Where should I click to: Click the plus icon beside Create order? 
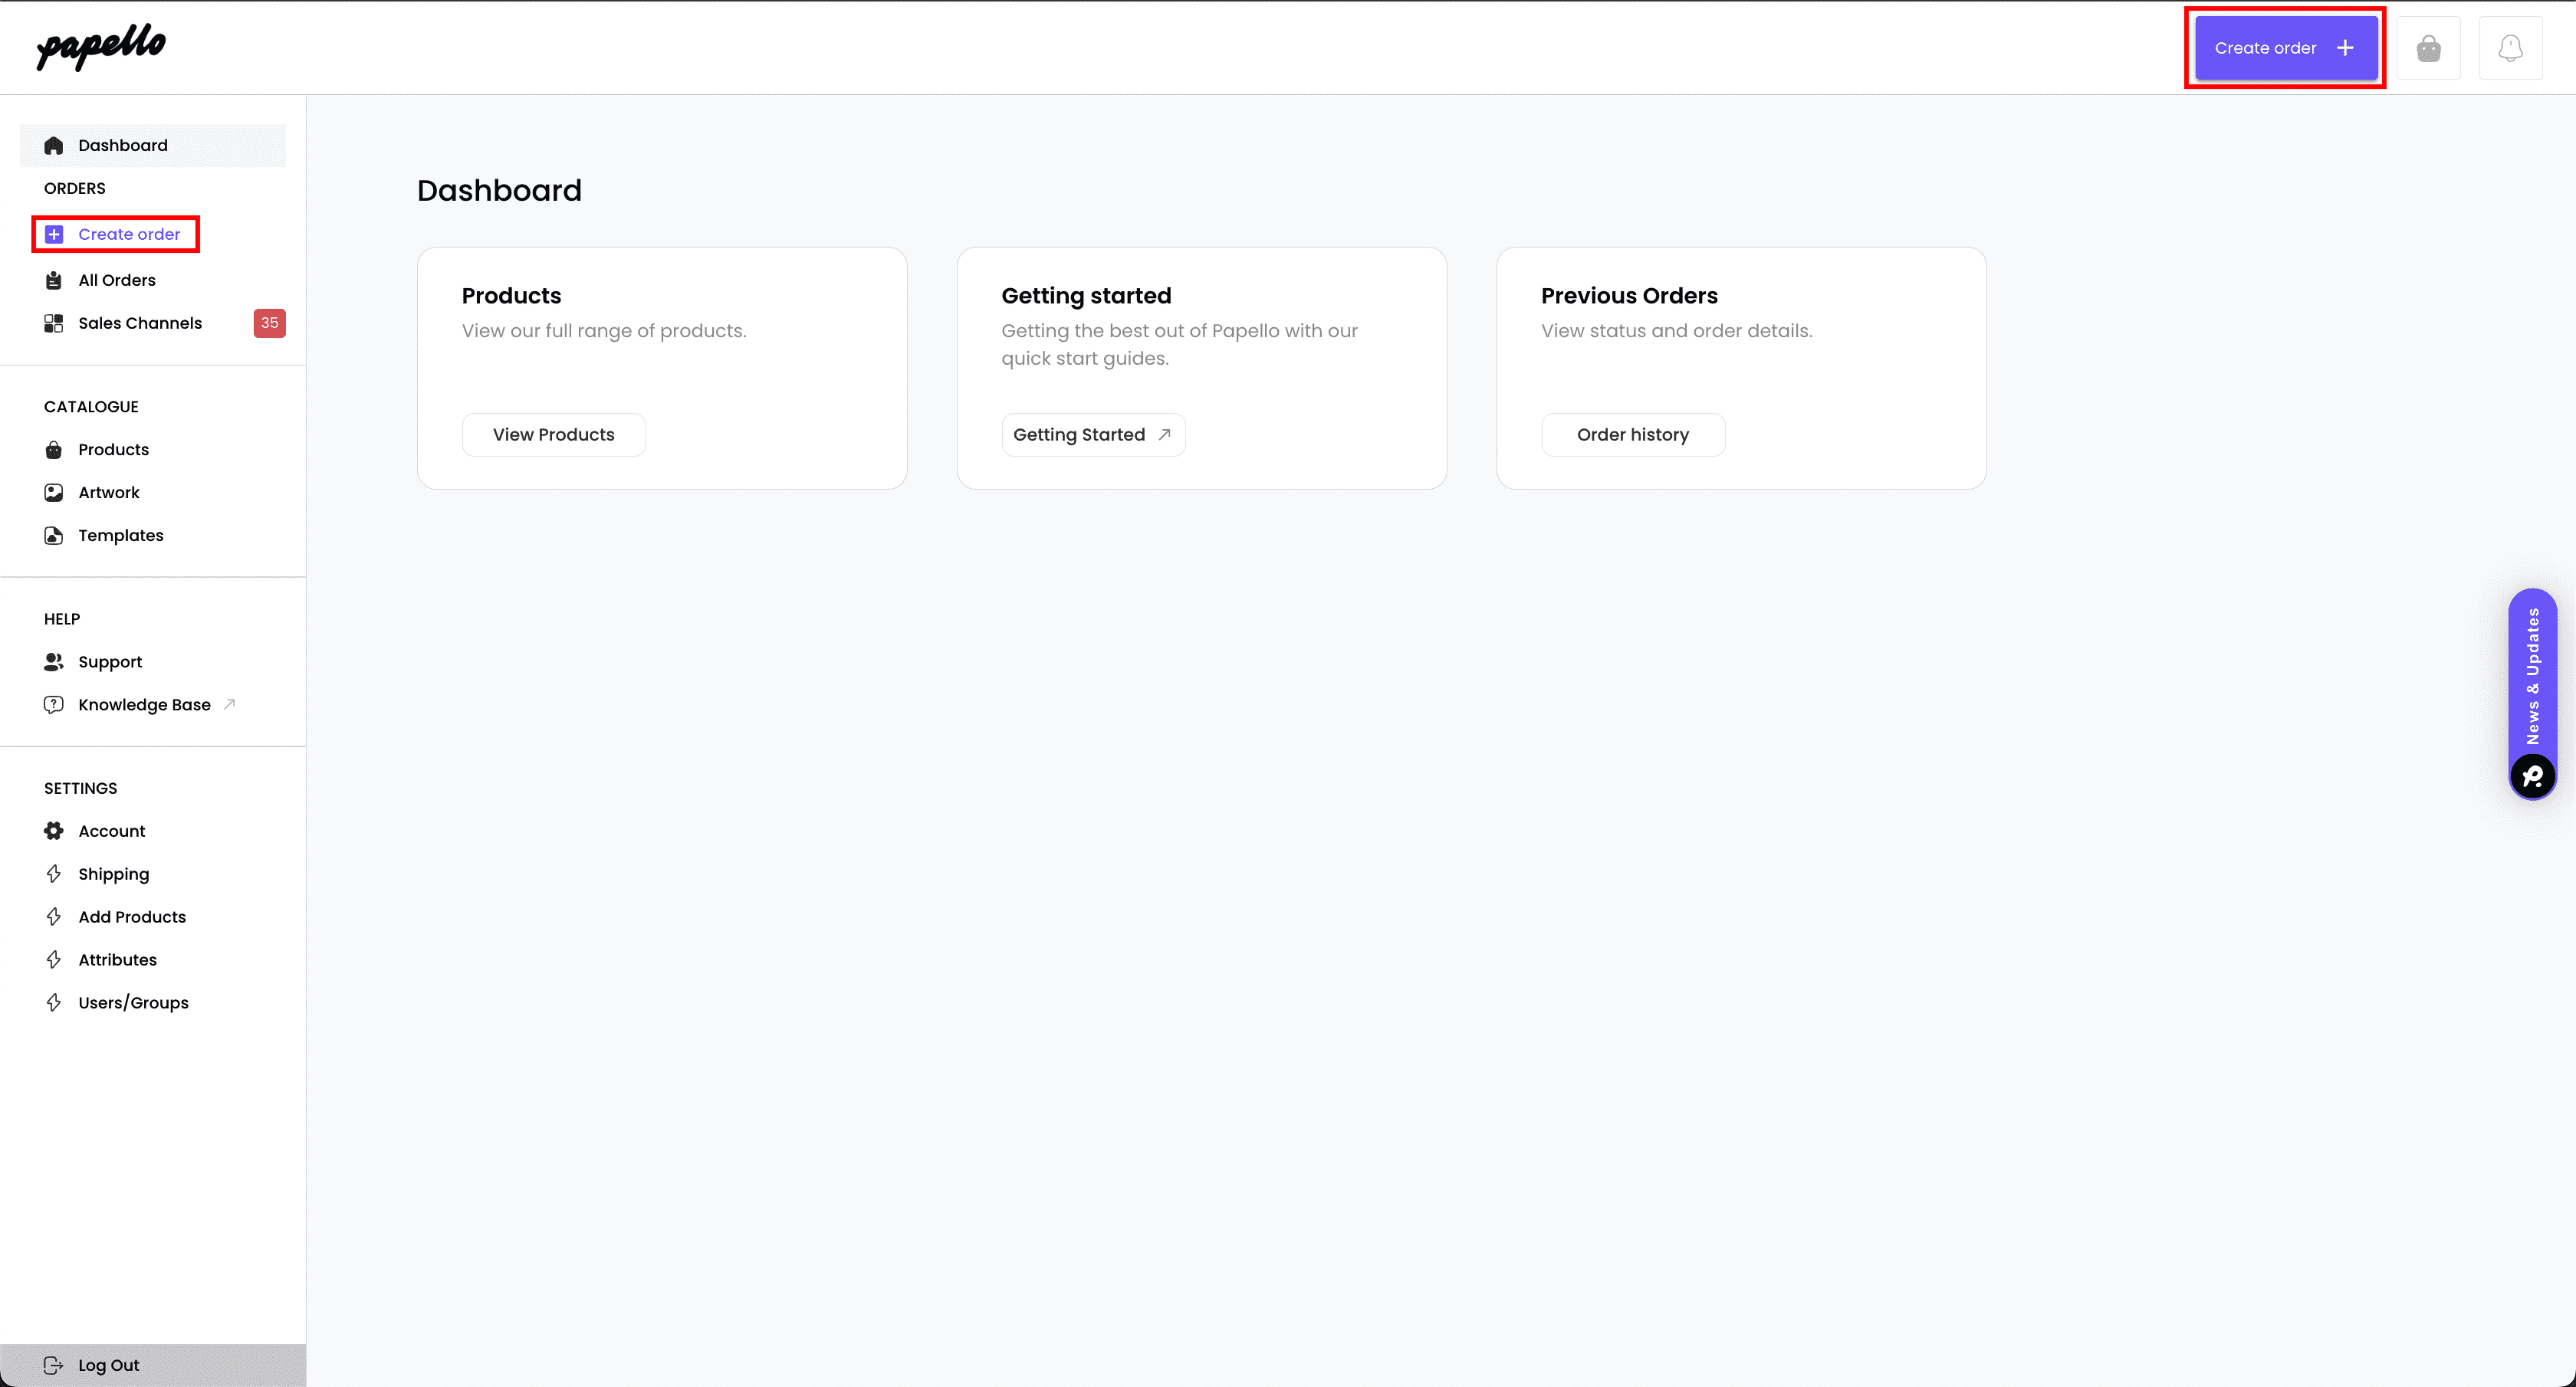(54, 234)
